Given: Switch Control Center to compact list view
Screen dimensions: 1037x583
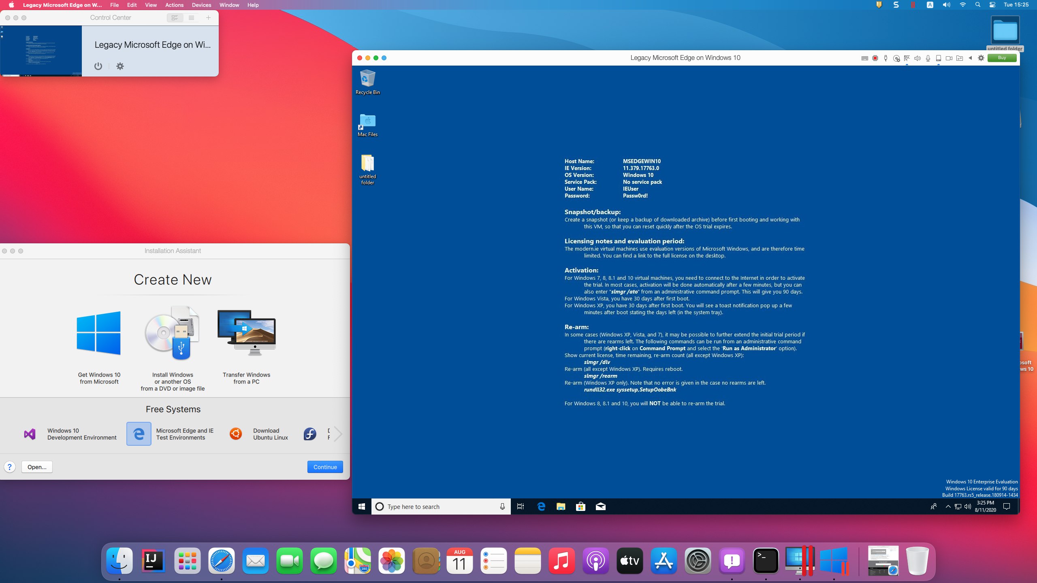Looking at the screenshot, I should [x=191, y=18].
